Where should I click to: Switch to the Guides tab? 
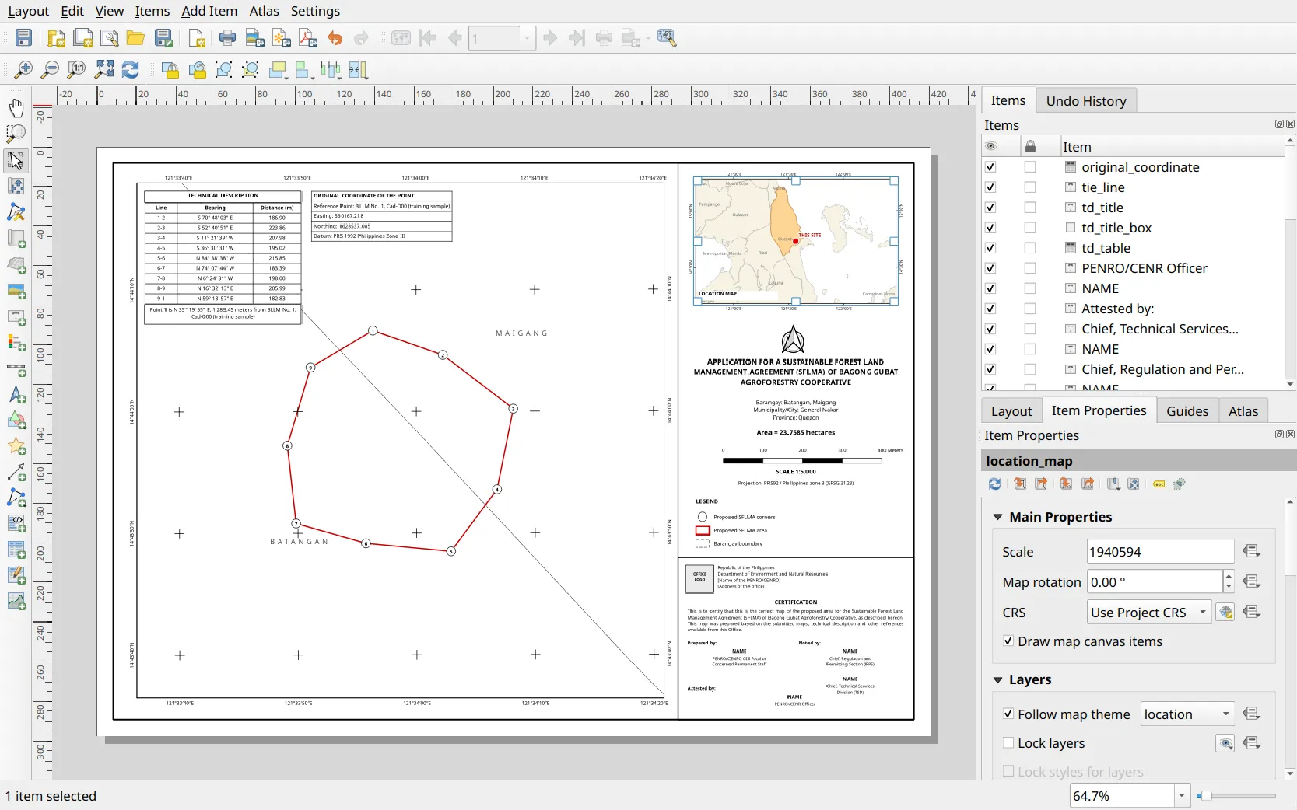click(1187, 411)
